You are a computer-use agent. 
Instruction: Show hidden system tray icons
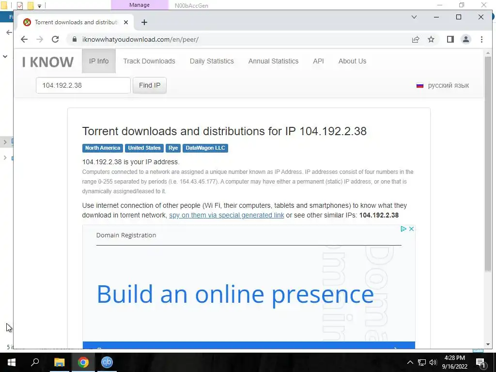point(410,362)
